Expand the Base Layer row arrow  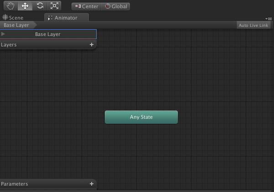point(4,34)
